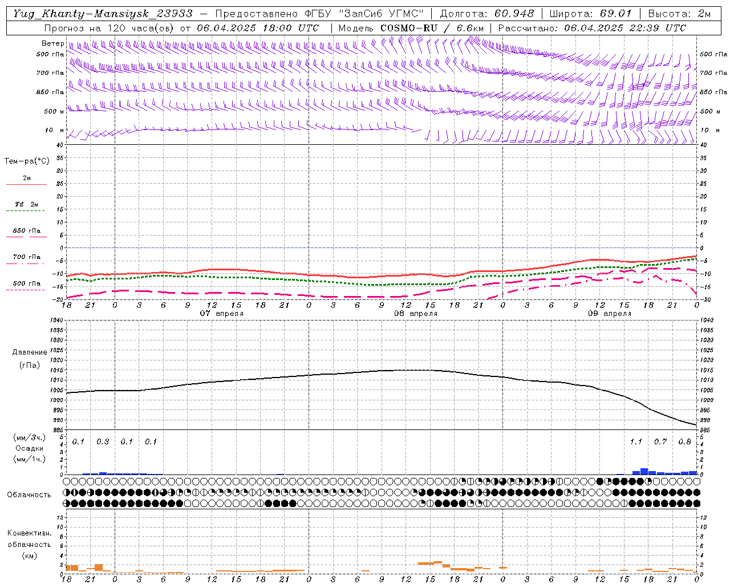Click the 07 апреля date label
The height and width of the screenshot is (584, 730).
point(221,314)
